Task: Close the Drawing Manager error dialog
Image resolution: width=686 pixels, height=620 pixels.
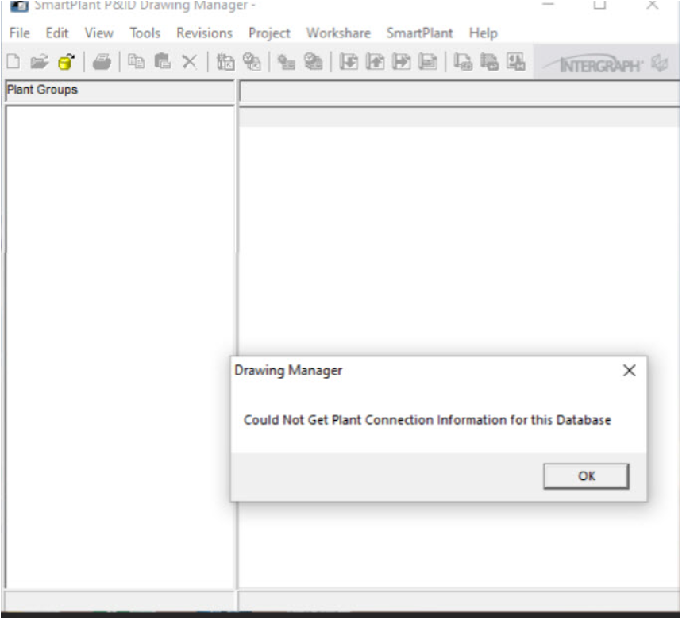Action: coord(630,371)
